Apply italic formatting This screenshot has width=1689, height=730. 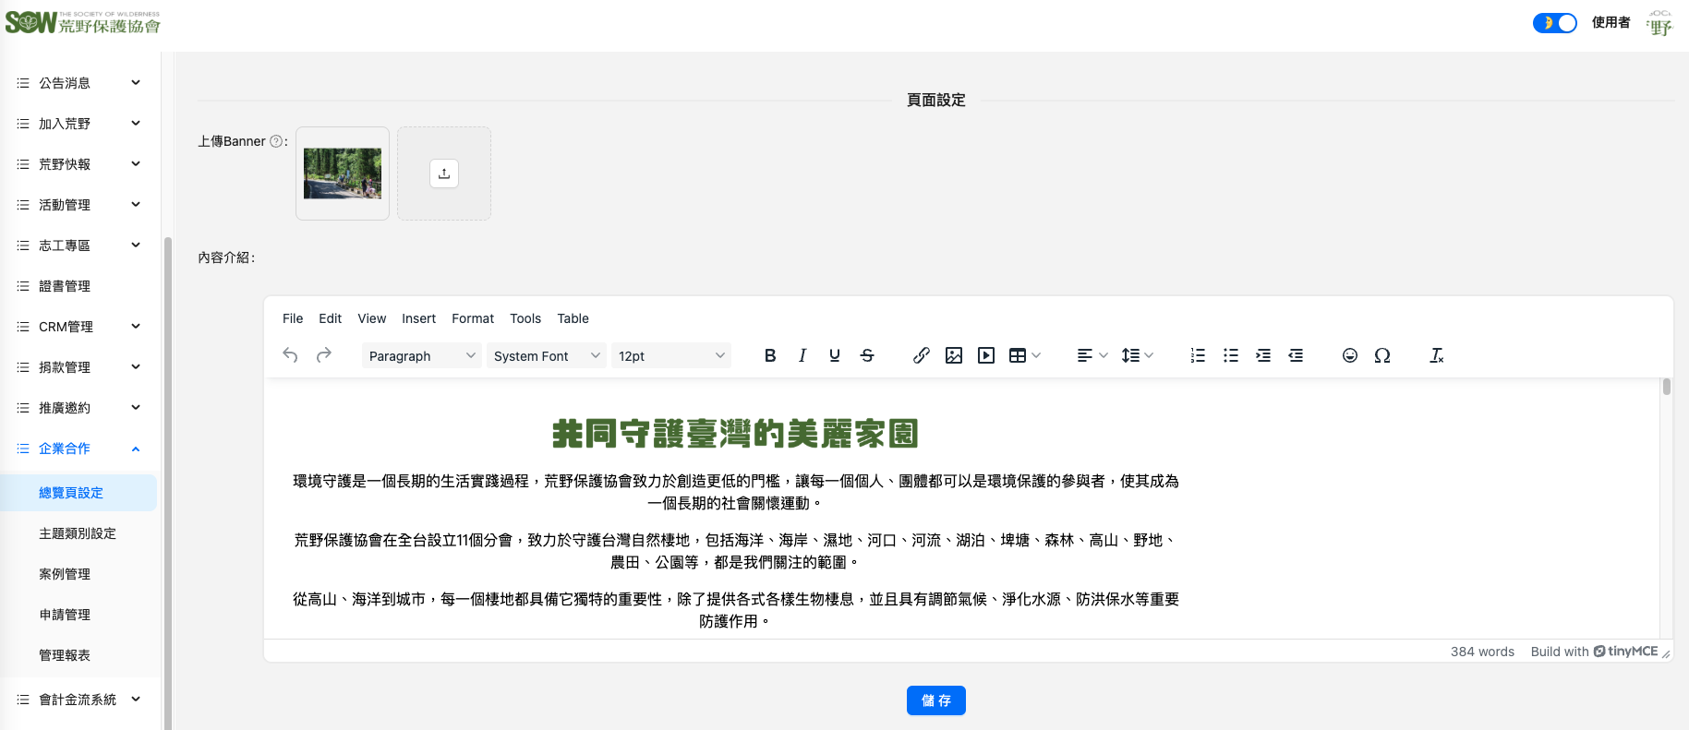tap(802, 355)
